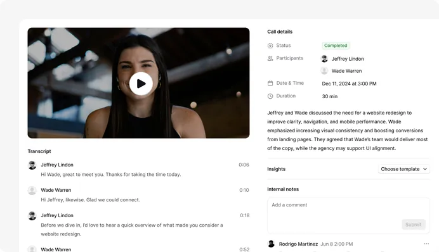Click the Duration clock icon

270,96
